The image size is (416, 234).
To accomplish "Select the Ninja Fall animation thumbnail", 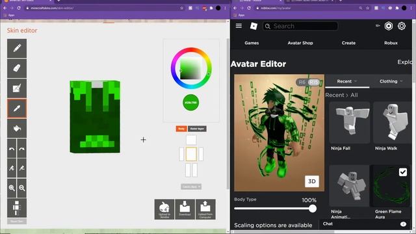I will coord(349,123).
